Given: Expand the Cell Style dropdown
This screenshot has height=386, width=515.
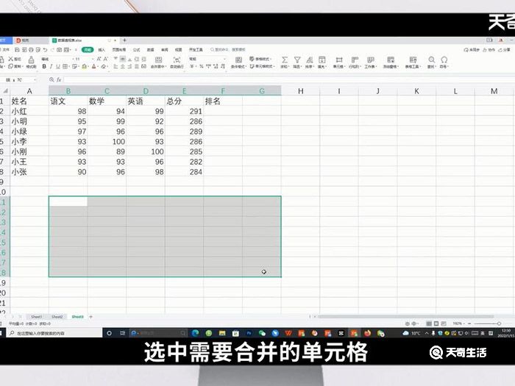Looking at the screenshot, I should point(273,67).
